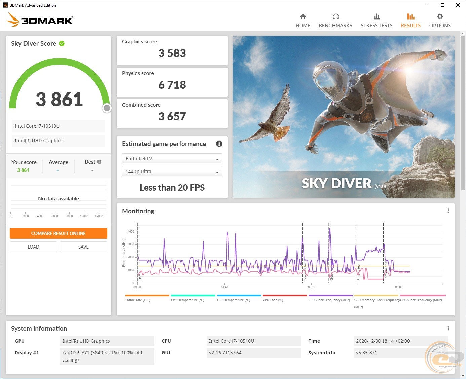Open the Monitoring panel three-dot menu

click(x=448, y=211)
